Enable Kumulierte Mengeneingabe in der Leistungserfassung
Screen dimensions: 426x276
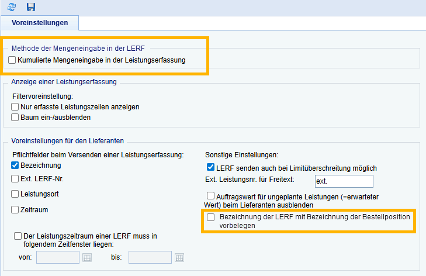(x=13, y=60)
